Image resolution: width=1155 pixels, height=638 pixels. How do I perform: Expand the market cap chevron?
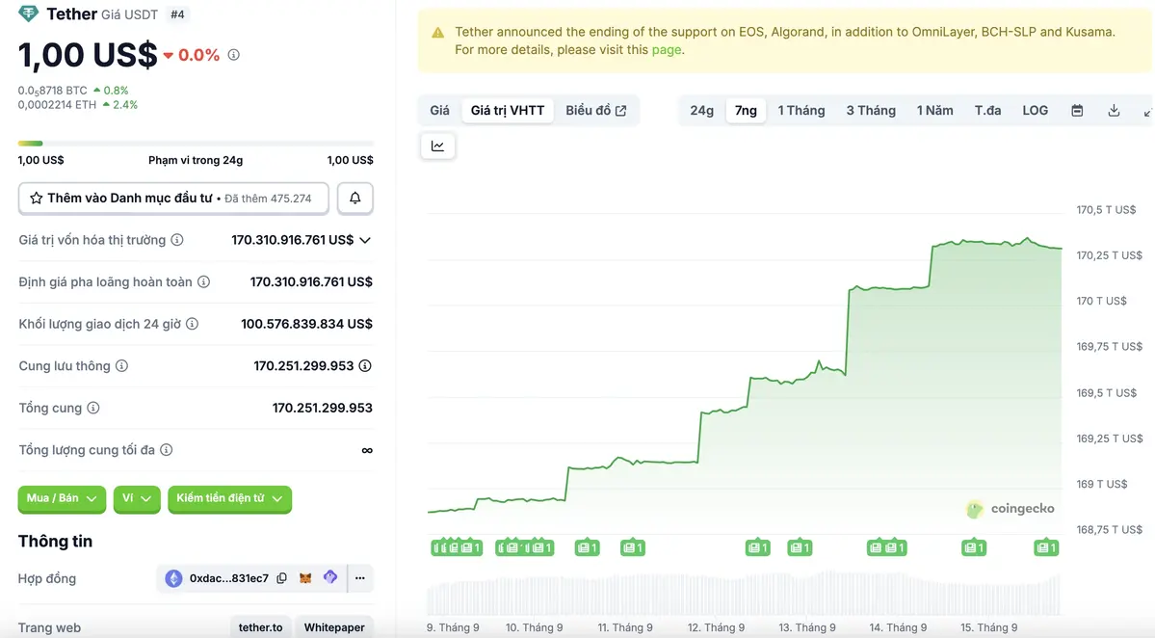coord(365,240)
